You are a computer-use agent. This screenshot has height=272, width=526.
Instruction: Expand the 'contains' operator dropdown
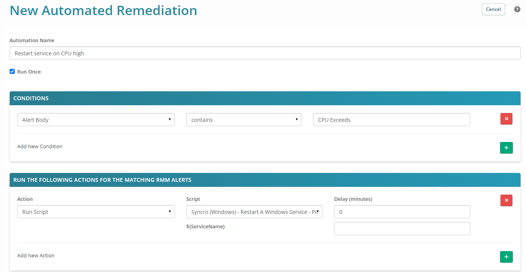tap(244, 120)
